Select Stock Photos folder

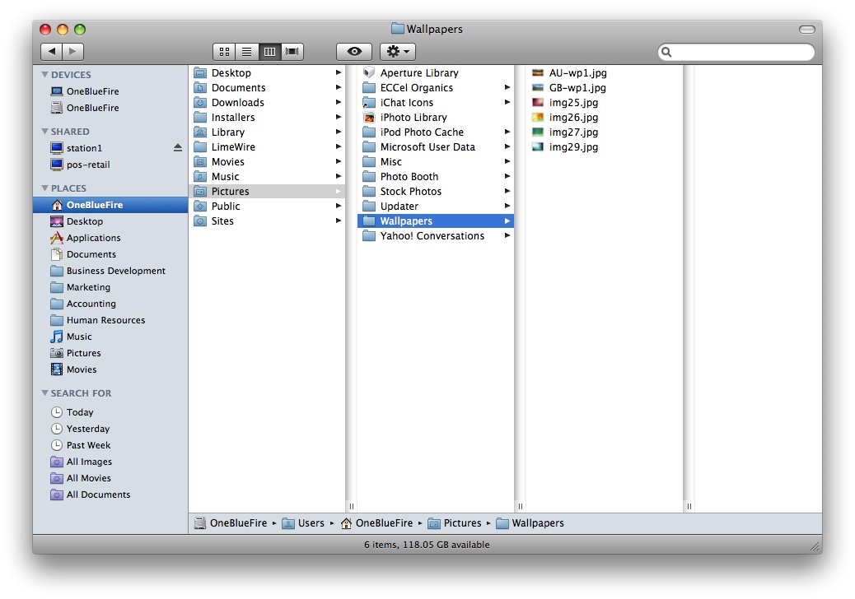click(x=436, y=191)
